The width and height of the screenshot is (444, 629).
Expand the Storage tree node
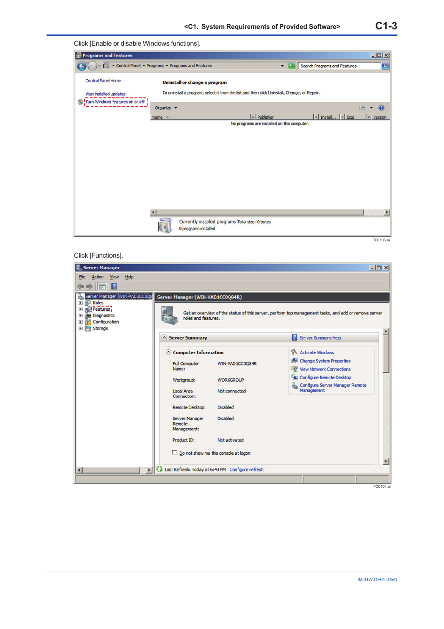(81, 328)
